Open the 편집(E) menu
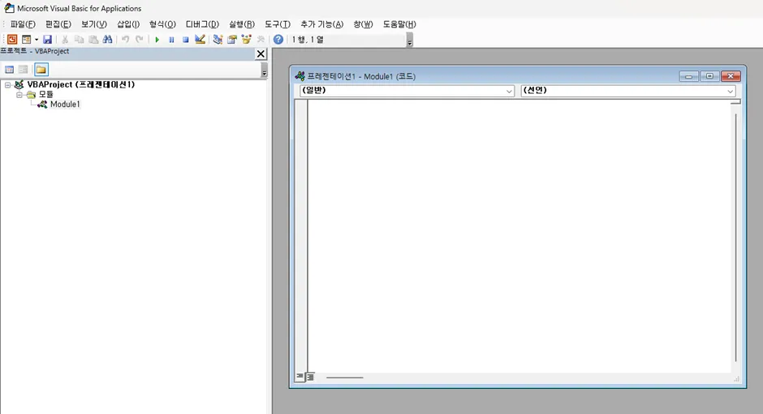 point(58,24)
